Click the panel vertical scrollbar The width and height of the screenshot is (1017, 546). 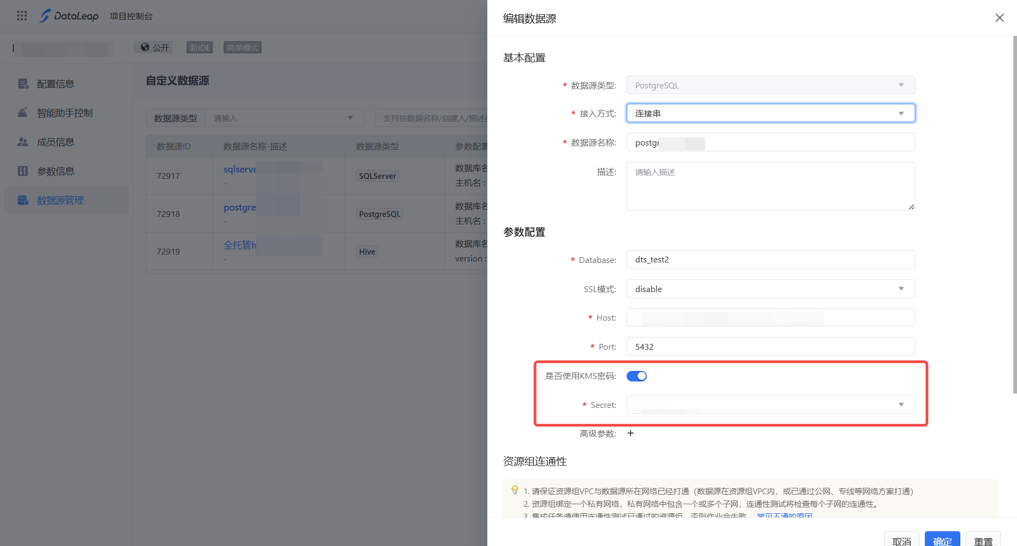click(x=1015, y=214)
